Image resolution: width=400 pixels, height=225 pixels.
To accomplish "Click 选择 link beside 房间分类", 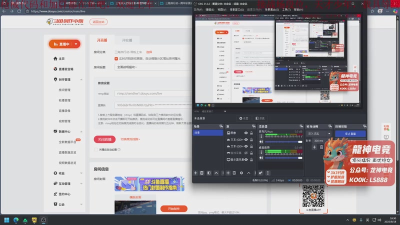I will (149, 52).
